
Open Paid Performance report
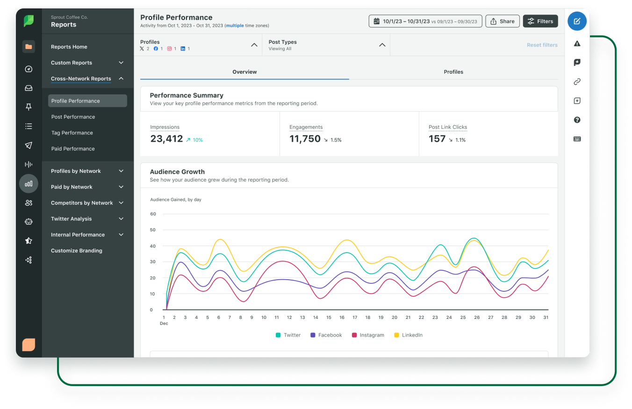point(73,148)
